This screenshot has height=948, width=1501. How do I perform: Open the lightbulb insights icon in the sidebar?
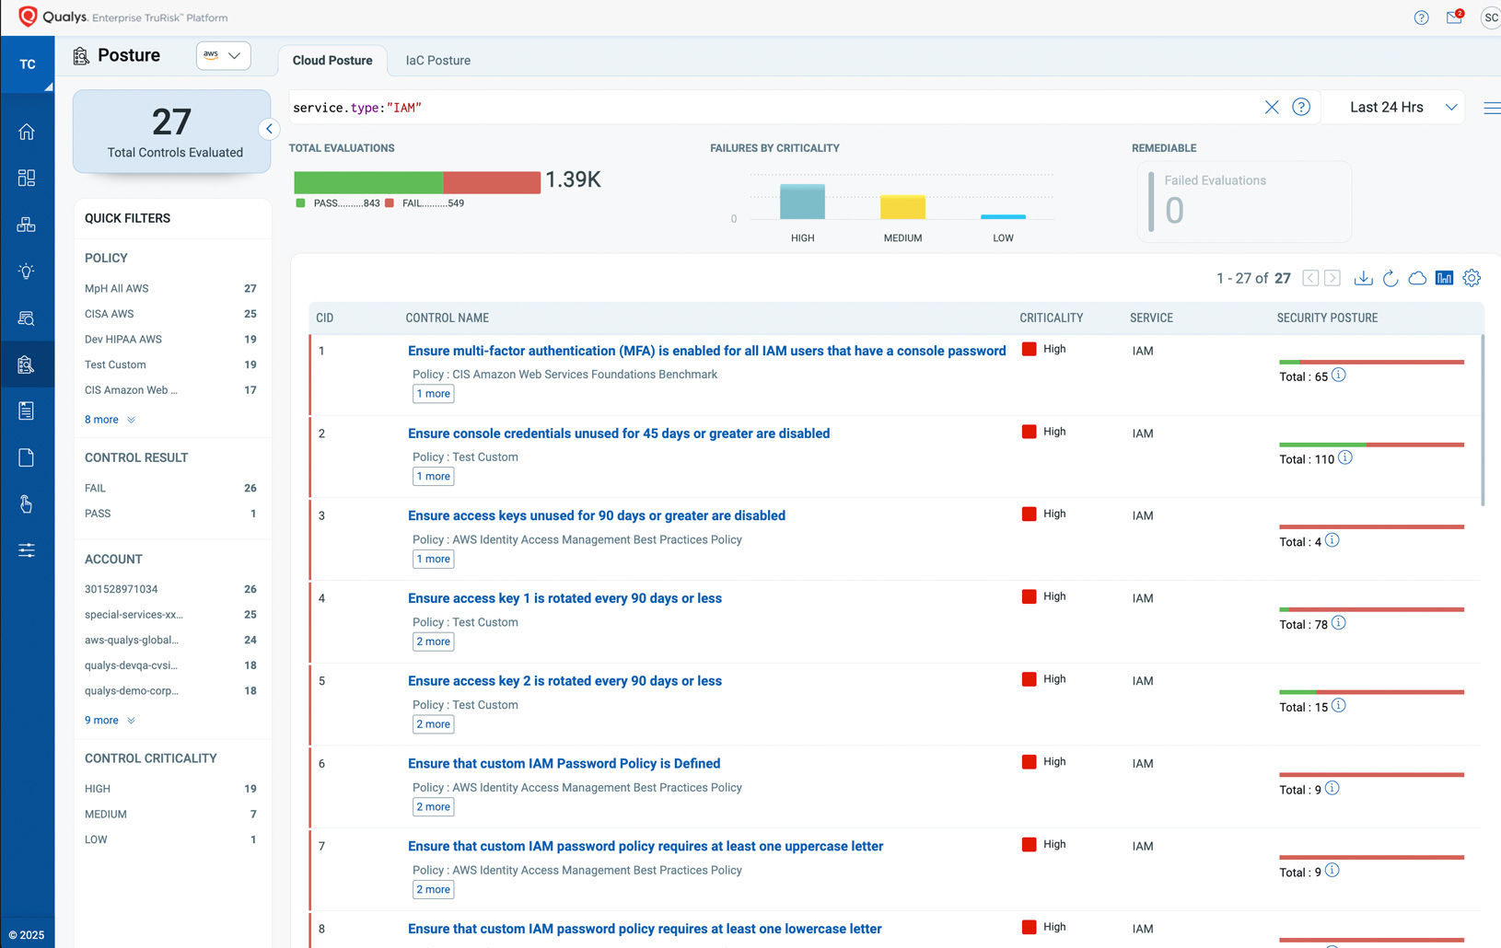27,271
